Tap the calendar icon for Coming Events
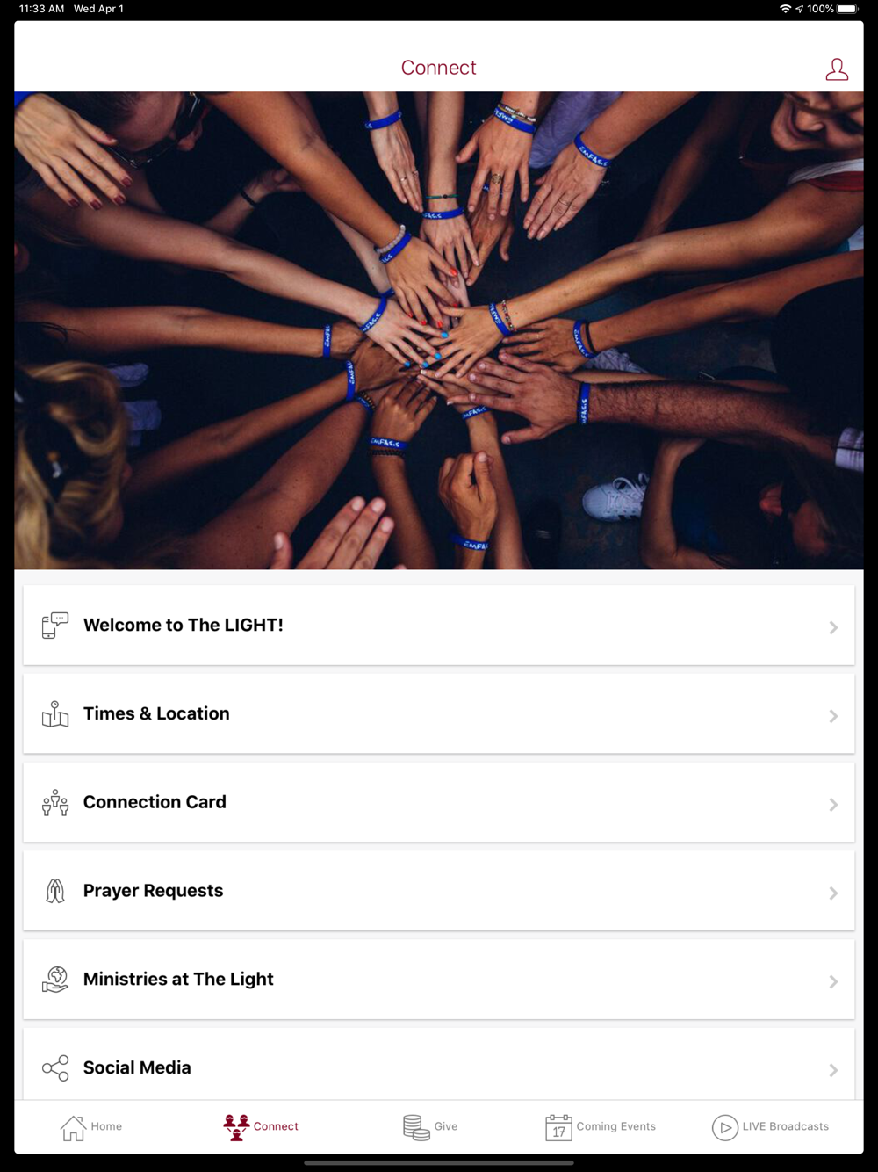878x1172 pixels. pyautogui.click(x=558, y=1127)
